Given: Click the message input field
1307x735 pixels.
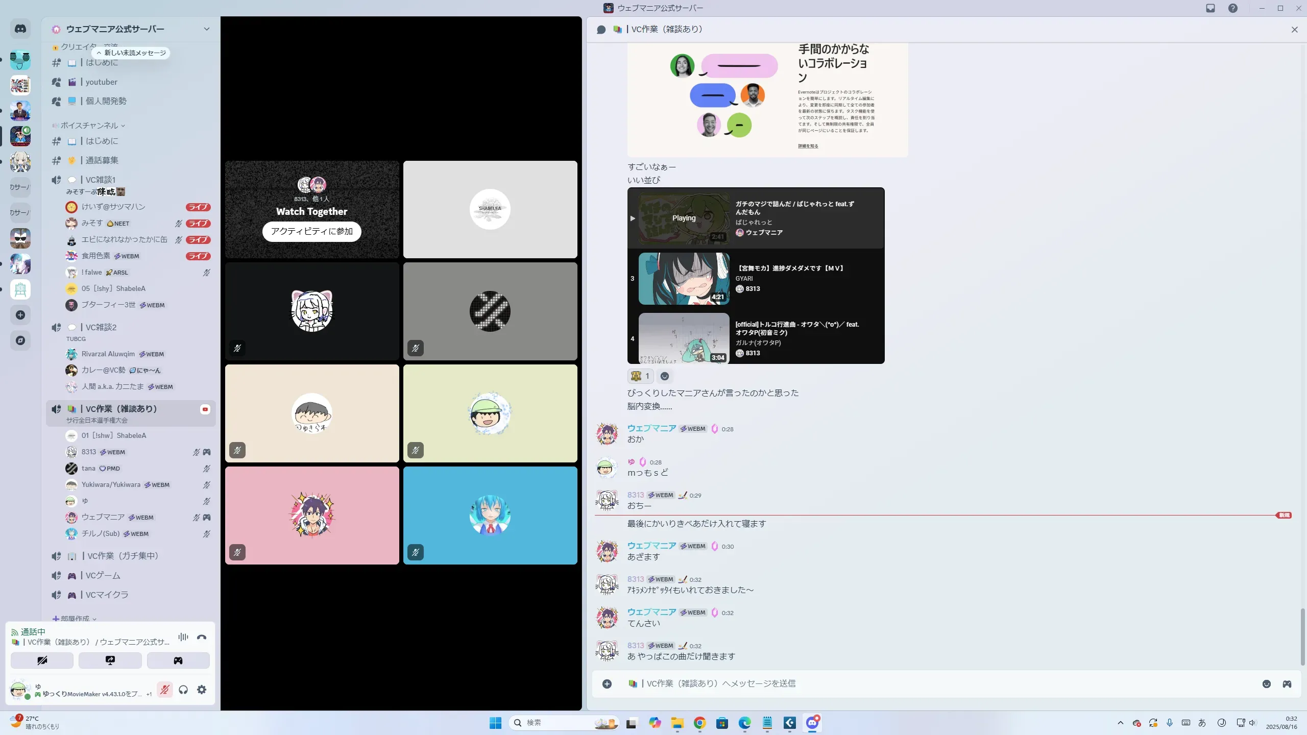Looking at the screenshot, I should (919, 684).
